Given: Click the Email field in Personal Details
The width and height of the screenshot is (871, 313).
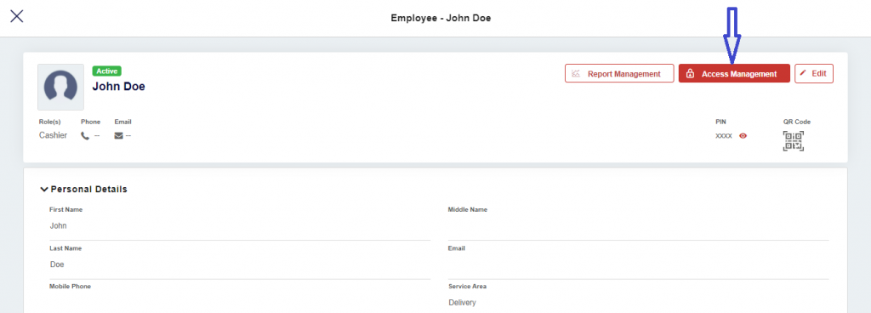Looking at the screenshot, I should pos(638,265).
